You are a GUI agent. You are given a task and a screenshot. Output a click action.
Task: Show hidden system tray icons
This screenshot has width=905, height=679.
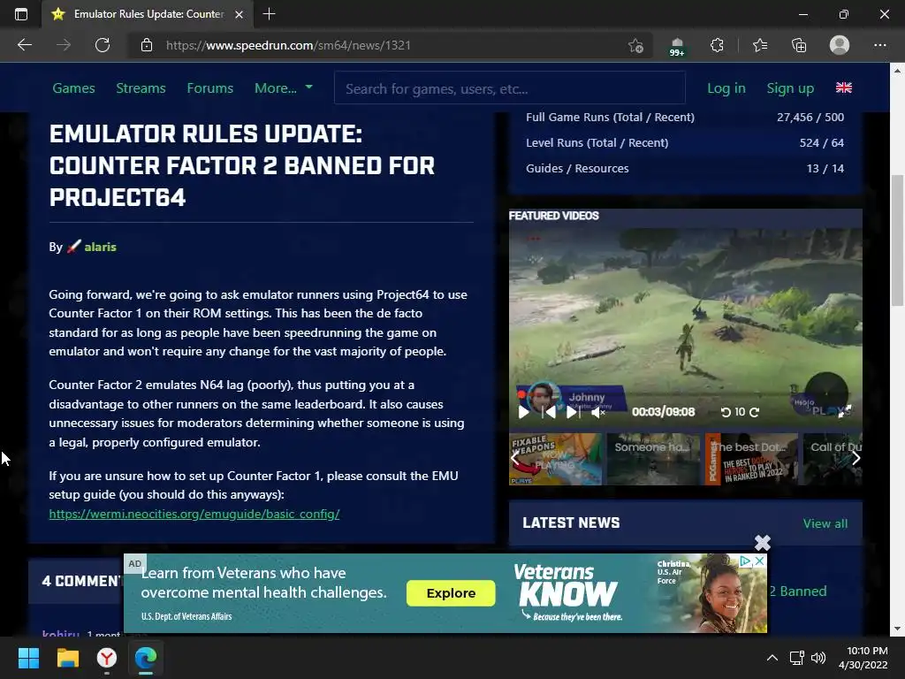772,658
